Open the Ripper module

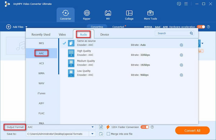click(87, 15)
